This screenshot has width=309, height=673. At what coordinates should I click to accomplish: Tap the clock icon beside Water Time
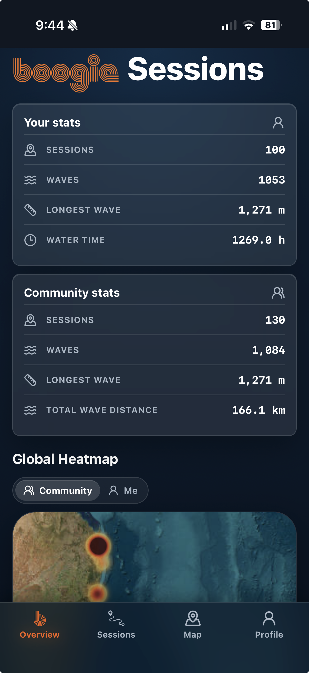[30, 240]
